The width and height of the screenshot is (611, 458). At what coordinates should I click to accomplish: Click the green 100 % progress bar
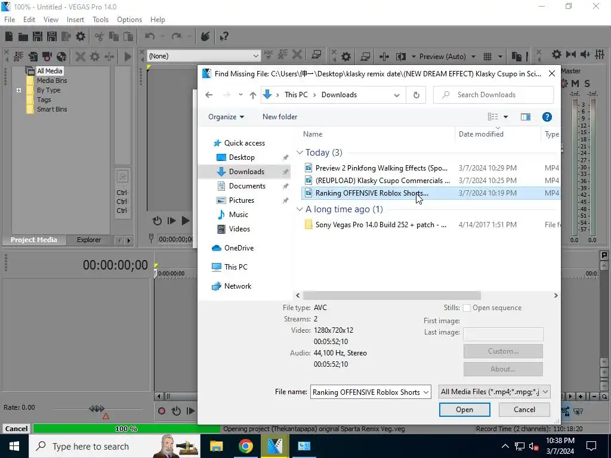pyautogui.click(x=126, y=429)
